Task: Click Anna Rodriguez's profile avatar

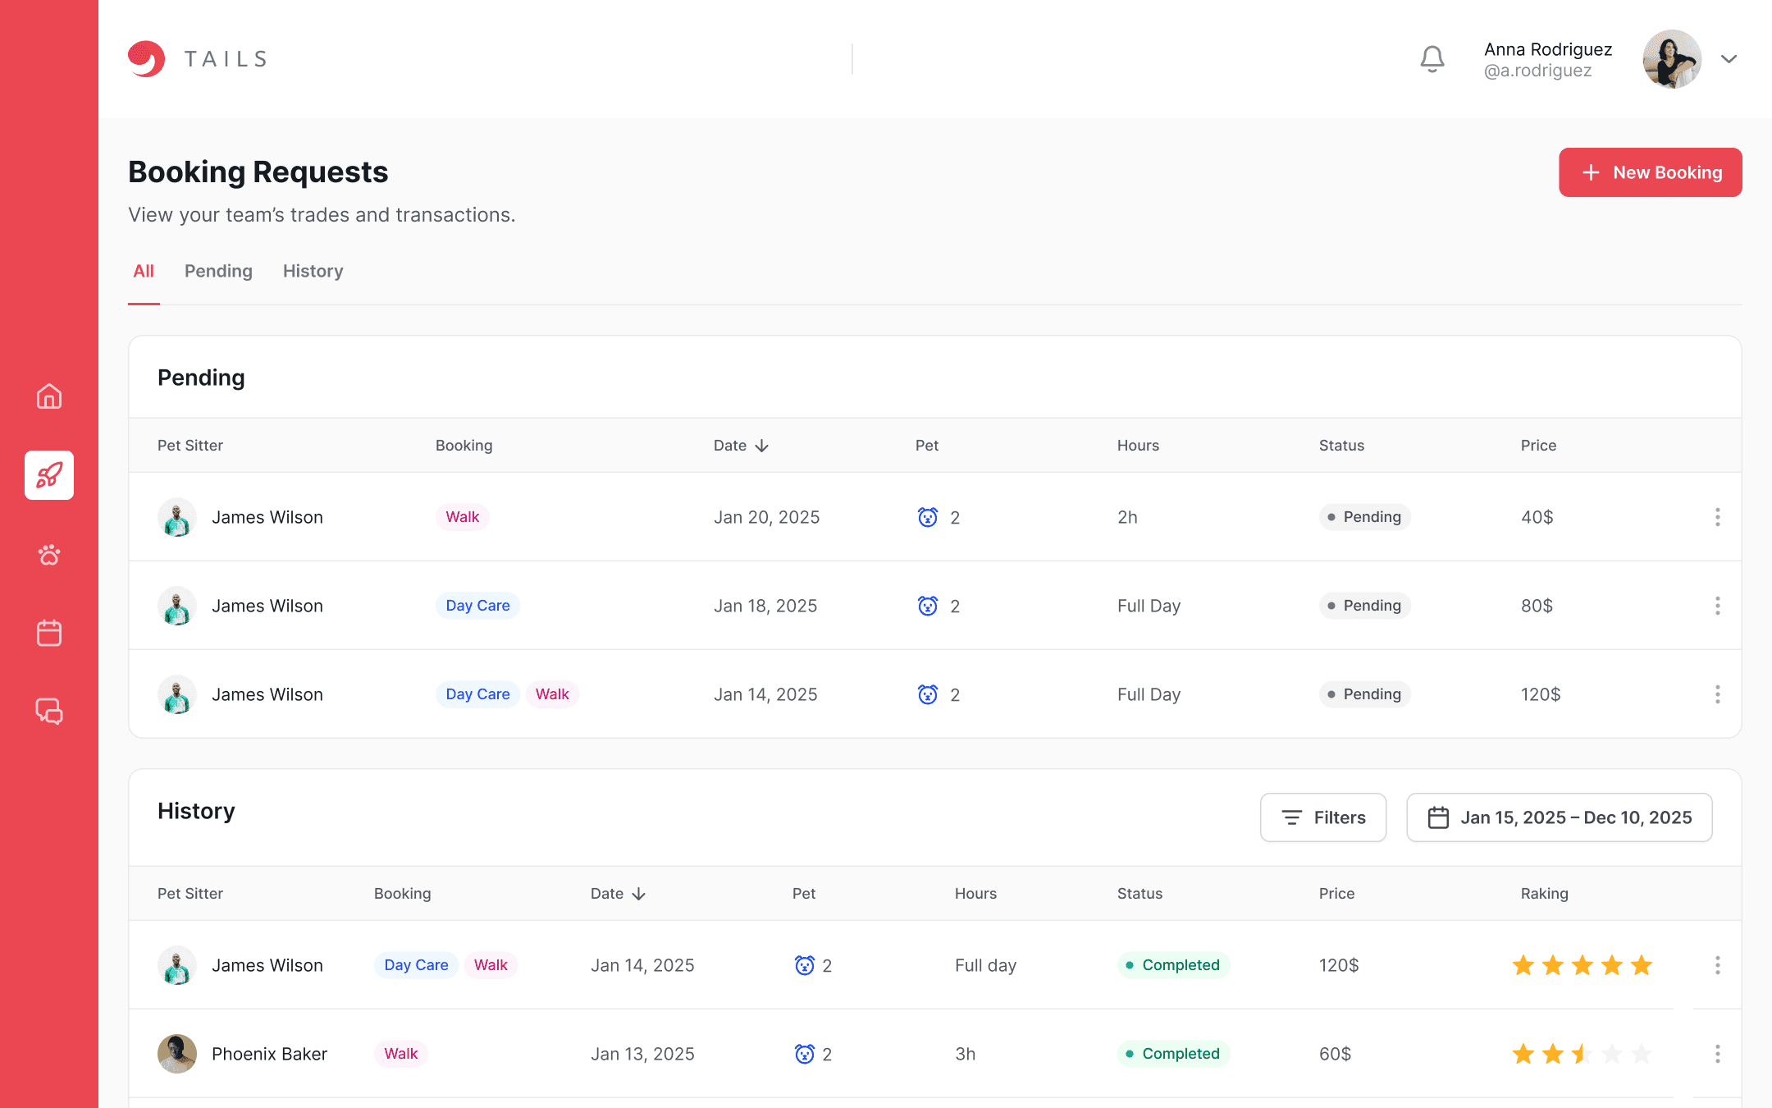Action: tap(1671, 59)
